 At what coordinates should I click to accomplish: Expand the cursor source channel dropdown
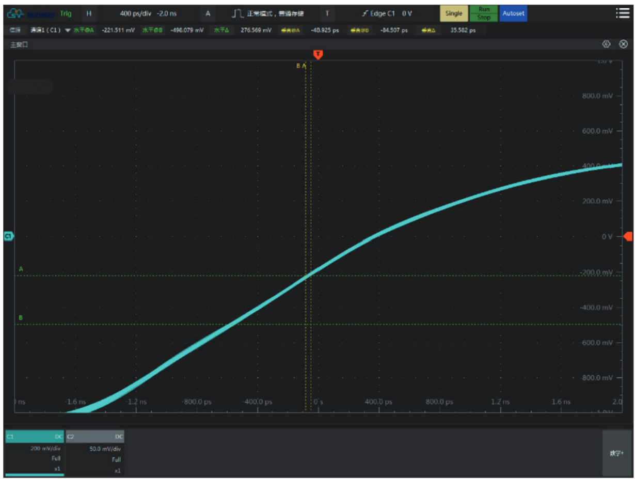pos(68,30)
